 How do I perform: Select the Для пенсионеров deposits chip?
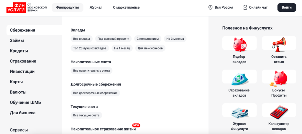click(150, 48)
